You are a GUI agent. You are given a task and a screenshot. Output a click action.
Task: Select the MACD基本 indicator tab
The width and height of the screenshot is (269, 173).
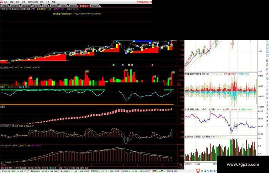[x=23, y=168]
